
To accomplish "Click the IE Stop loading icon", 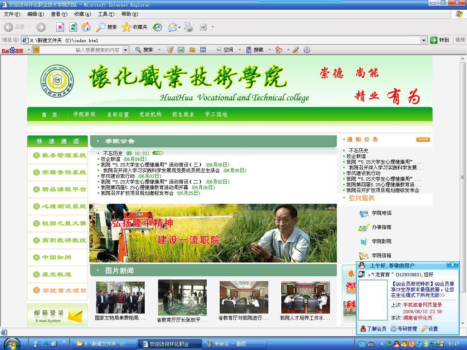I will coord(60,27).
